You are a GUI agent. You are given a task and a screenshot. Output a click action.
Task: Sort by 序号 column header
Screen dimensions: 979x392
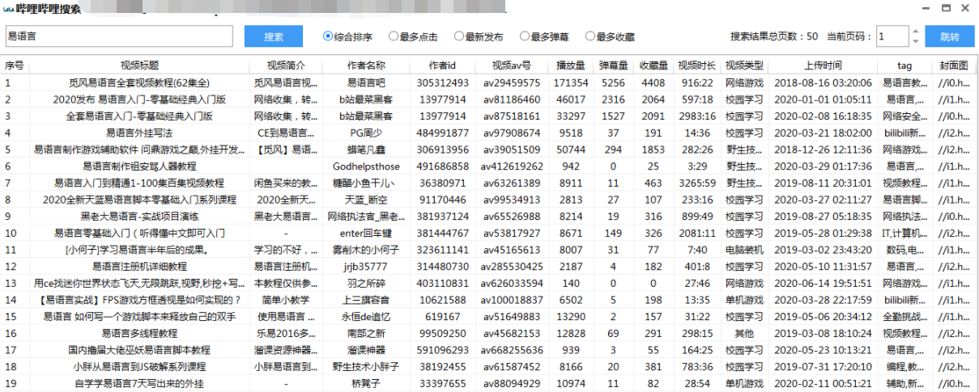[15, 65]
